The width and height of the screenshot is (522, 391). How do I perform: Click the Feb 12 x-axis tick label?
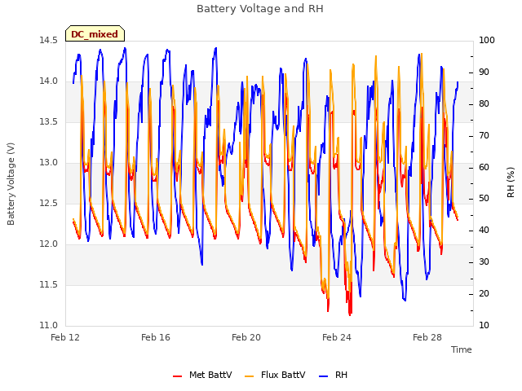65,337
